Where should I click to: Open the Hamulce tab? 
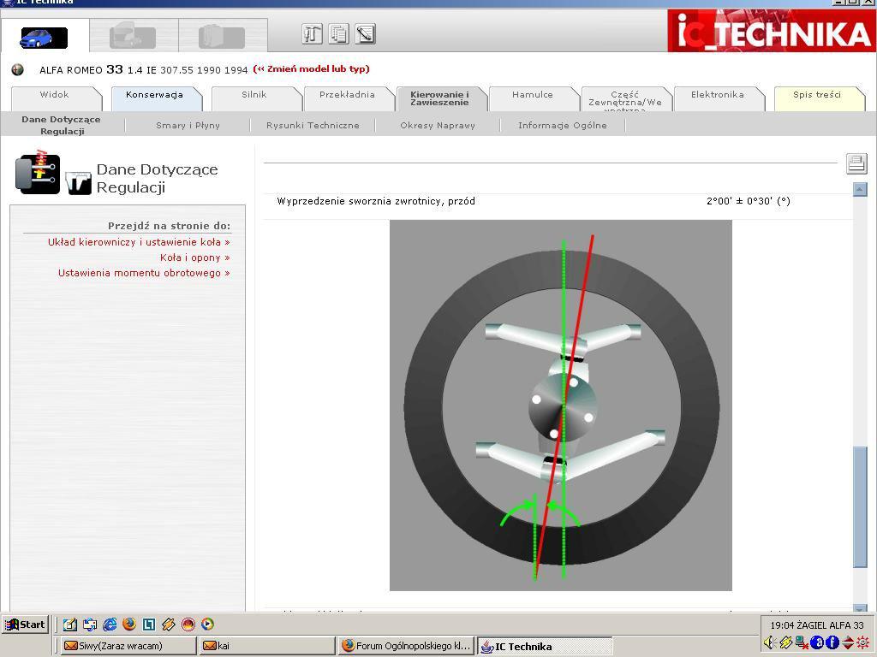pyautogui.click(x=533, y=98)
